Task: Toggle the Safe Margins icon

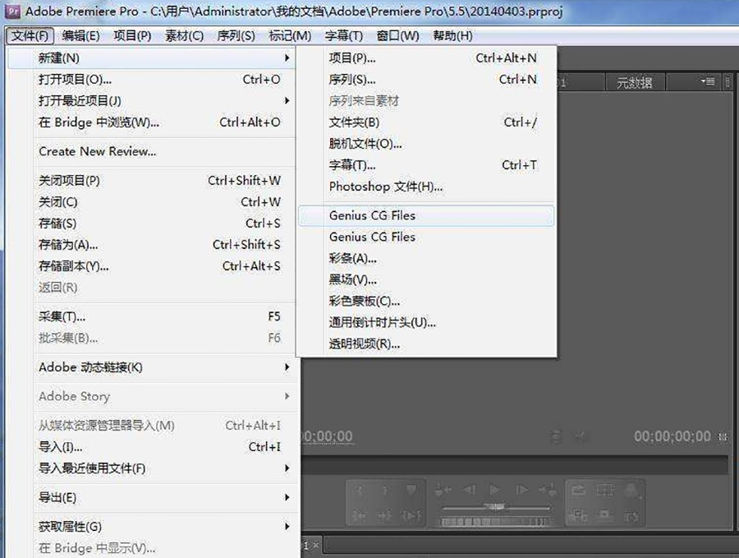Action: pos(605,491)
